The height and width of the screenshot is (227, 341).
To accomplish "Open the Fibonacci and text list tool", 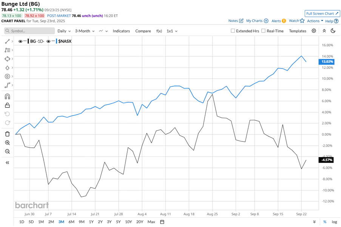I will [x=7, y=50].
